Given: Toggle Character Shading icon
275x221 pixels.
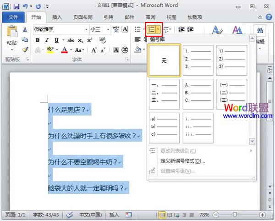Looking at the screenshot, I should [x=116, y=50].
